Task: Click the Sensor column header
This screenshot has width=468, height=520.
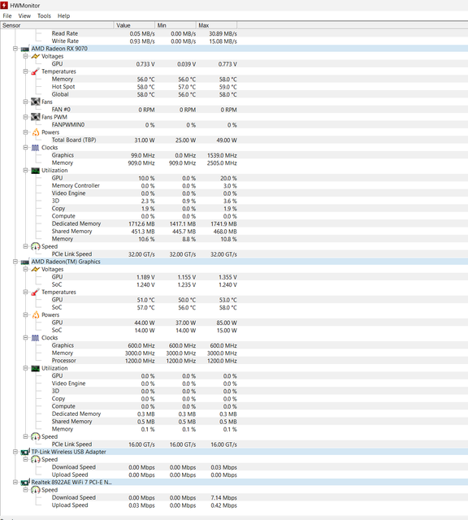Action: pyautogui.click(x=57, y=25)
